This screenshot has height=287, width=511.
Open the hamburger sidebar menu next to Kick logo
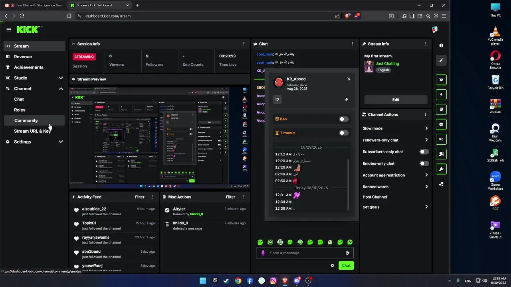click(9, 29)
